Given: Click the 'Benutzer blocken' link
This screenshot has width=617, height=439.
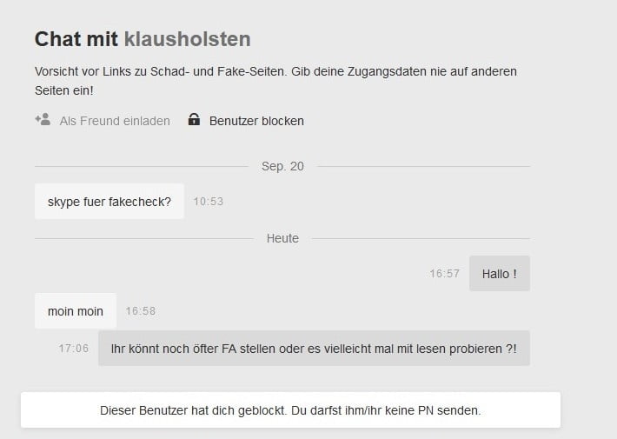Looking at the screenshot, I should pos(256,121).
